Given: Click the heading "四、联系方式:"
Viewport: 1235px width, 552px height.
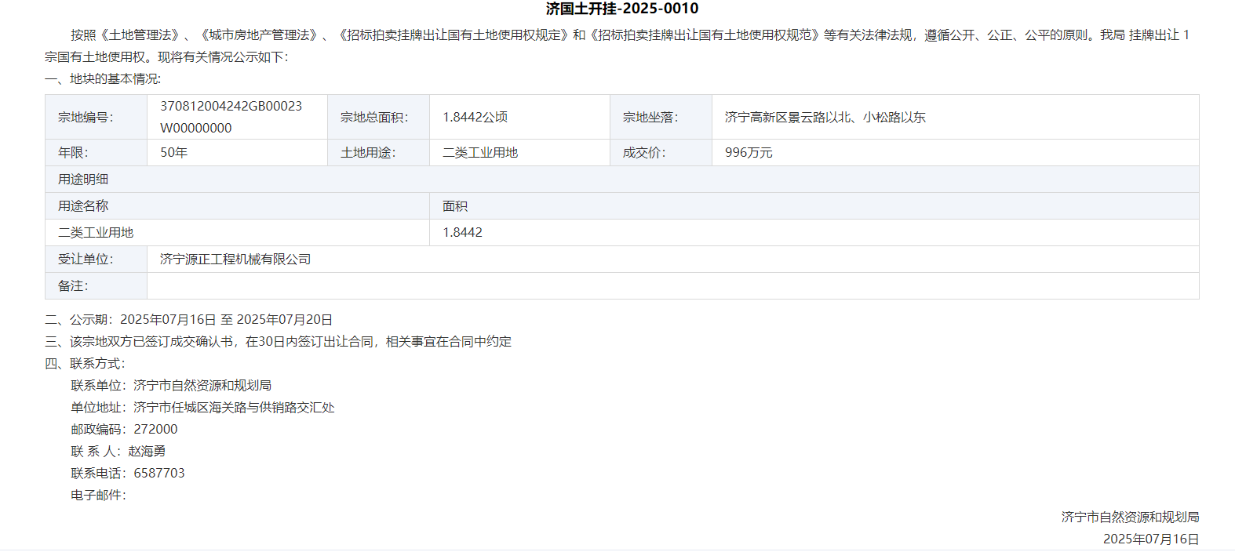Looking at the screenshot, I should click(x=85, y=364).
